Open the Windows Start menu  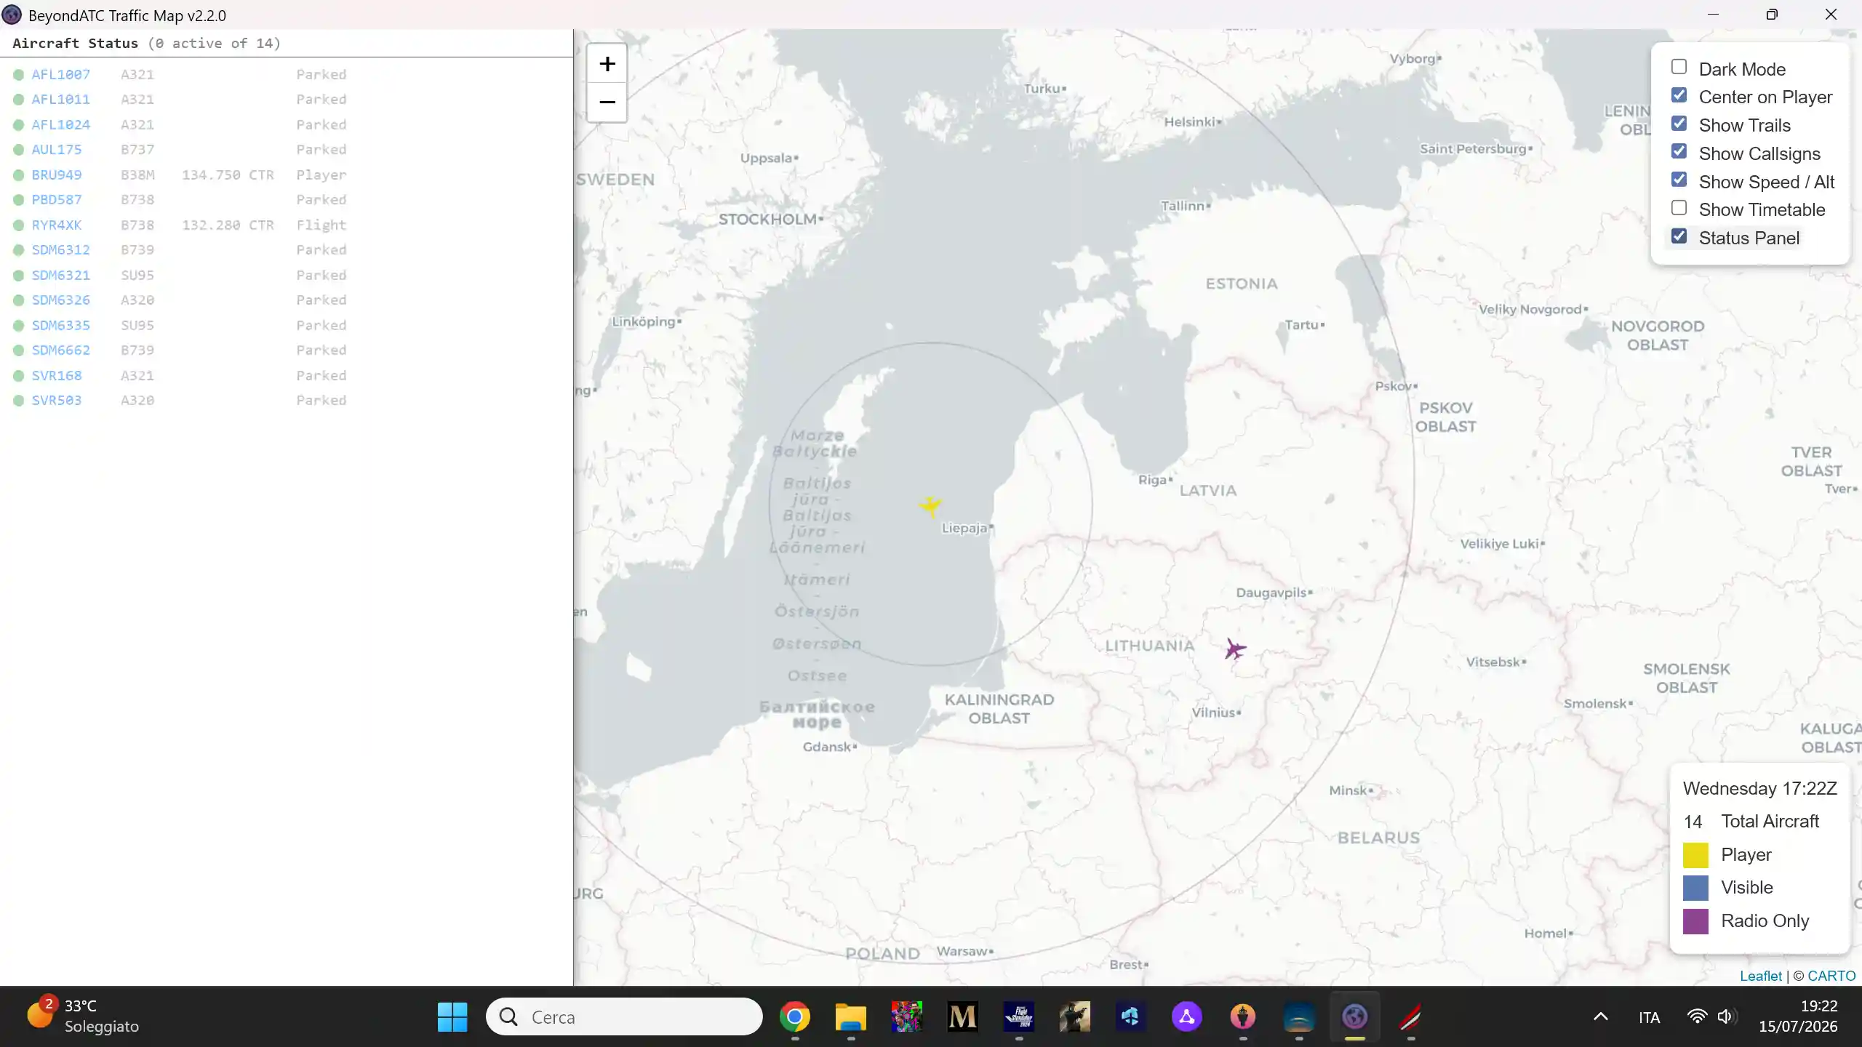pos(452,1016)
